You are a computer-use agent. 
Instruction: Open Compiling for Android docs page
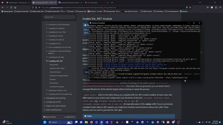click(x=56, y=40)
